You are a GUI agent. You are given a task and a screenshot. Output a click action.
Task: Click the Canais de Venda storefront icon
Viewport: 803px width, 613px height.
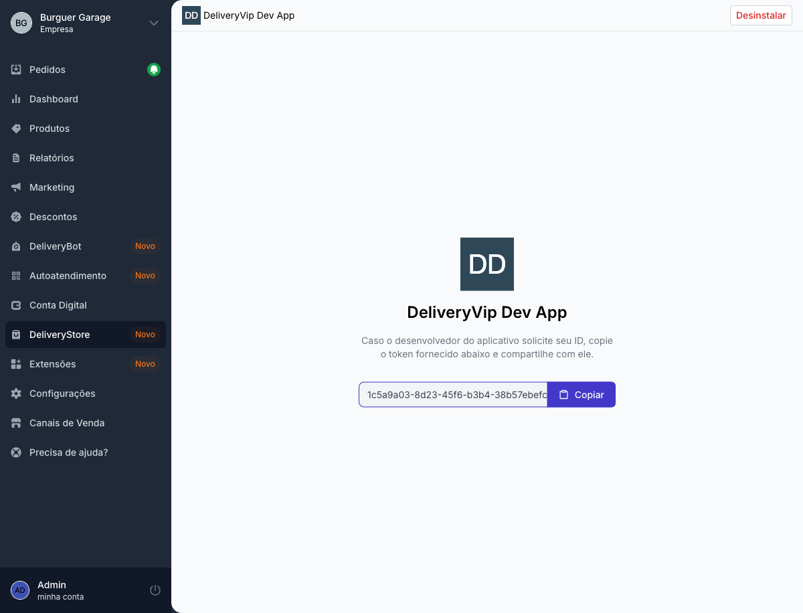click(16, 423)
